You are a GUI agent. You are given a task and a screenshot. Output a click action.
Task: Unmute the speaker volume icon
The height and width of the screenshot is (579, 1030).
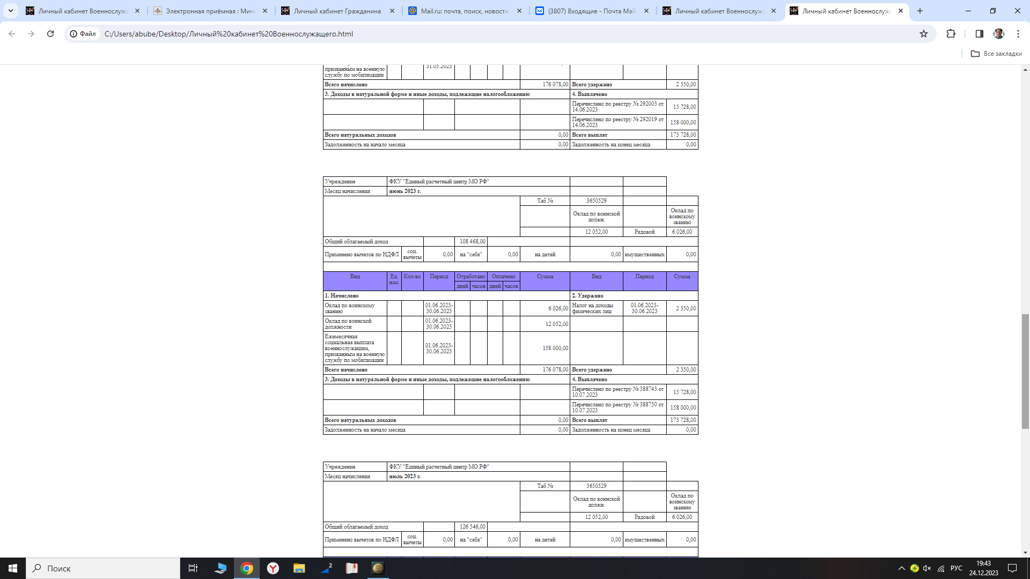coord(927,568)
